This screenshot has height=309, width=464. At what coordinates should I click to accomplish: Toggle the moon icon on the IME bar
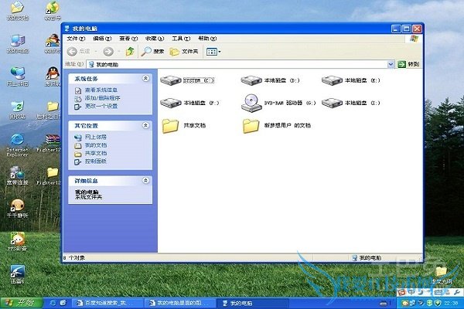pyautogui.click(x=420, y=293)
